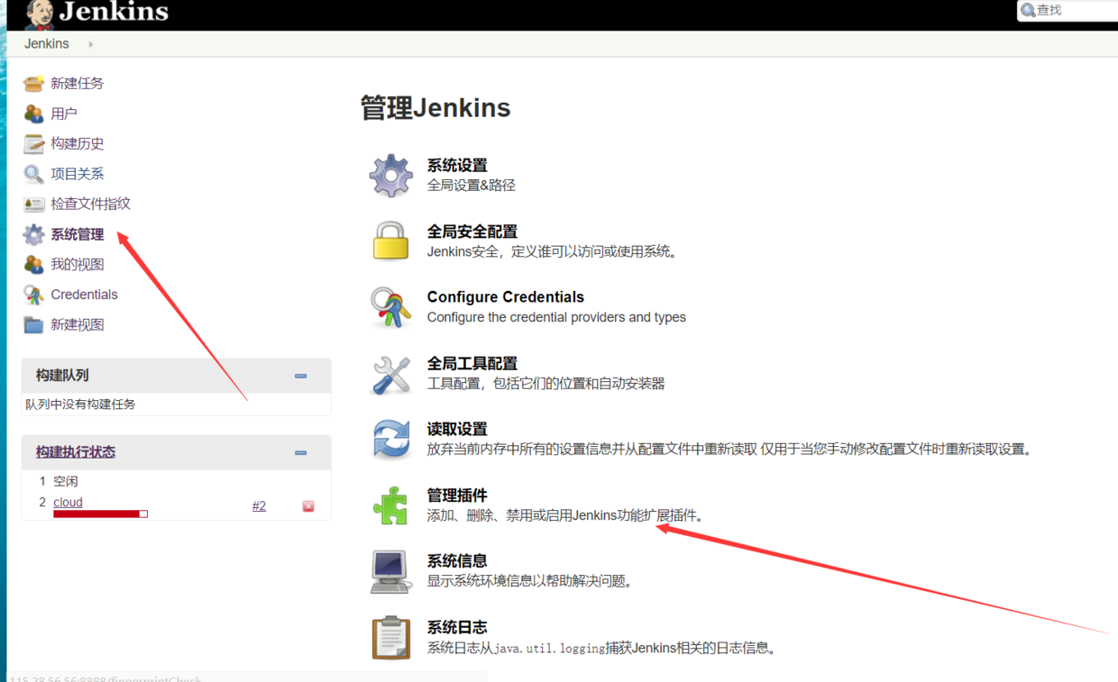The height and width of the screenshot is (682, 1118).
Task: Open the cloud job link in executors
Action: (68, 503)
